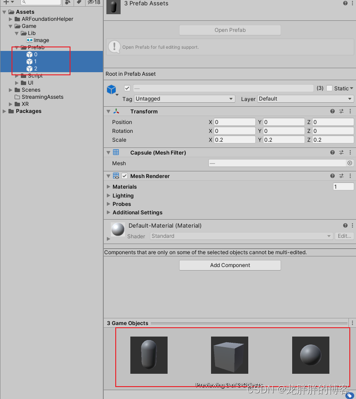The image size is (356, 399).
Task: Click the Project search field
Action: coord(41,2)
